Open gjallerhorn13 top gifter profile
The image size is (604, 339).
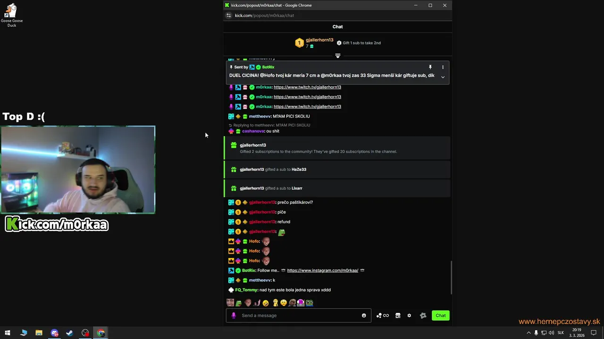click(x=319, y=40)
